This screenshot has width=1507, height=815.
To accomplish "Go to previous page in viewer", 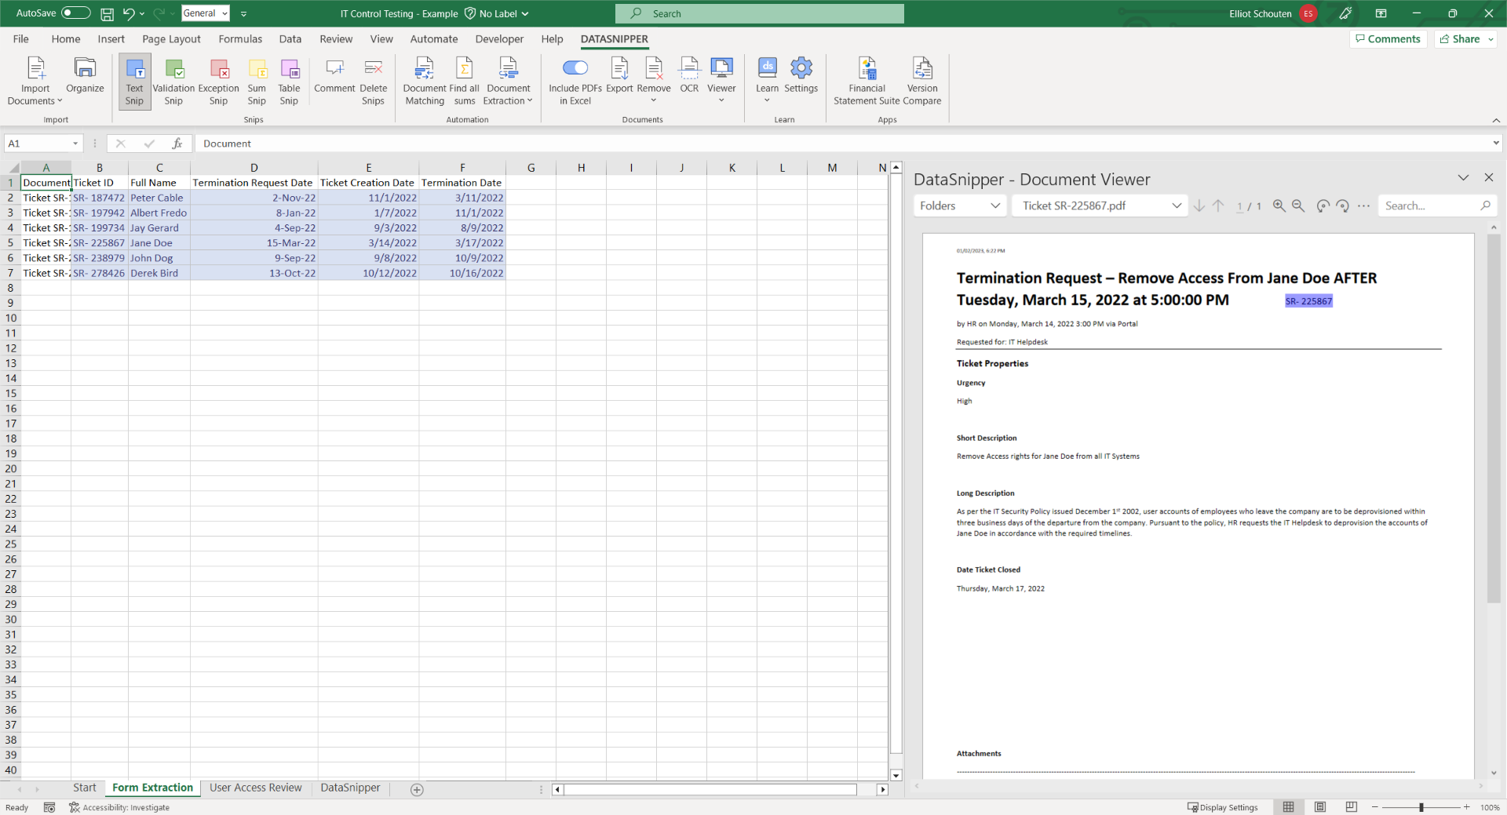I will (x=1218, y=206).
